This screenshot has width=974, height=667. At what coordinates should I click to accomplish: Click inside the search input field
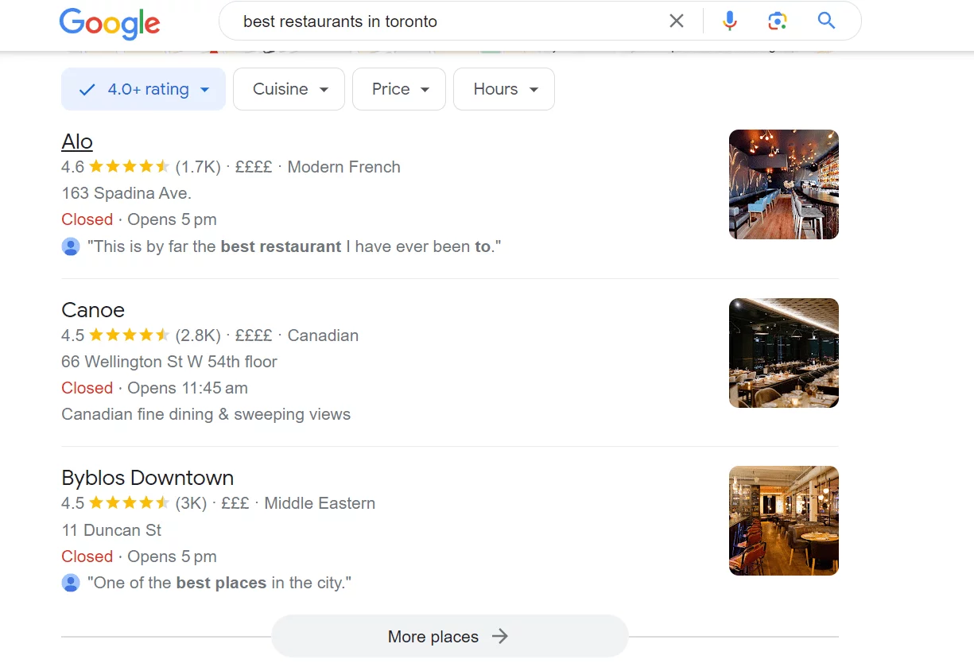[445, 21]
